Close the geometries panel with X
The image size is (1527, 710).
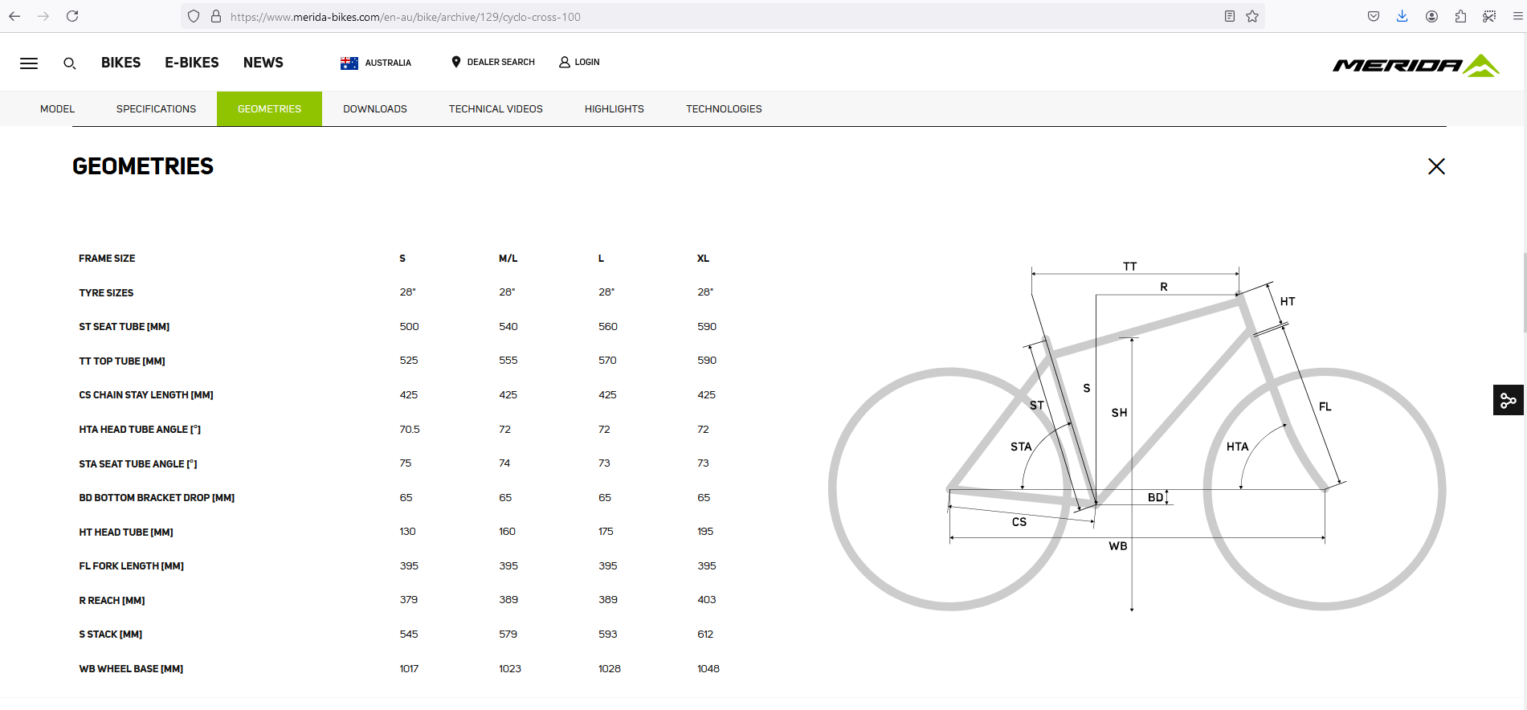click(1436, 166)
